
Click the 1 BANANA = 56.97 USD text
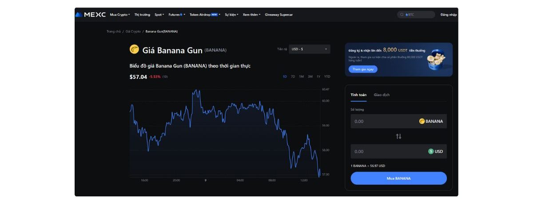point(368,166)
